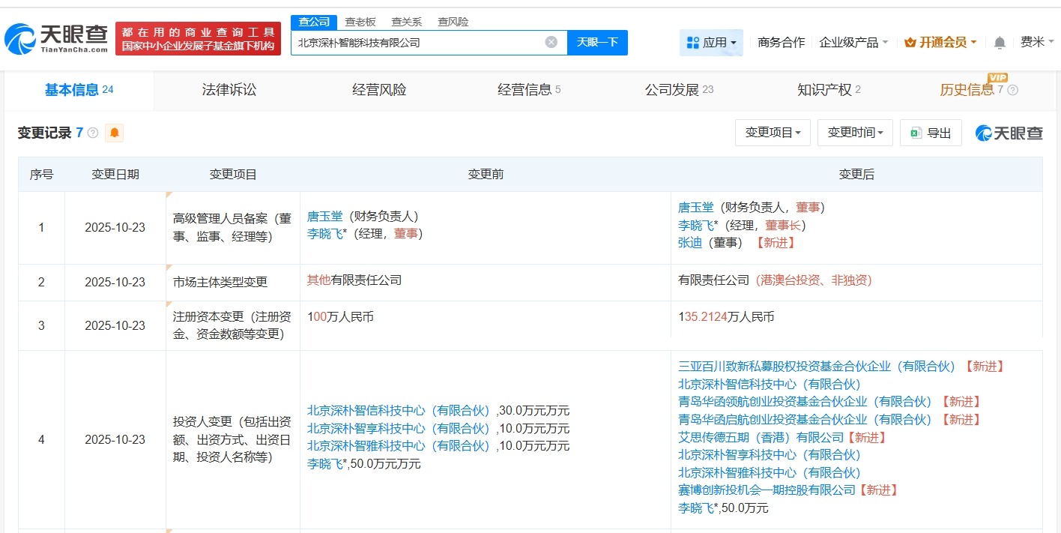The height and width of the screenshot is (533, 1061).
Task: Open 唐玉堂 profile link in row 1
Action: [x=325, y=215]
